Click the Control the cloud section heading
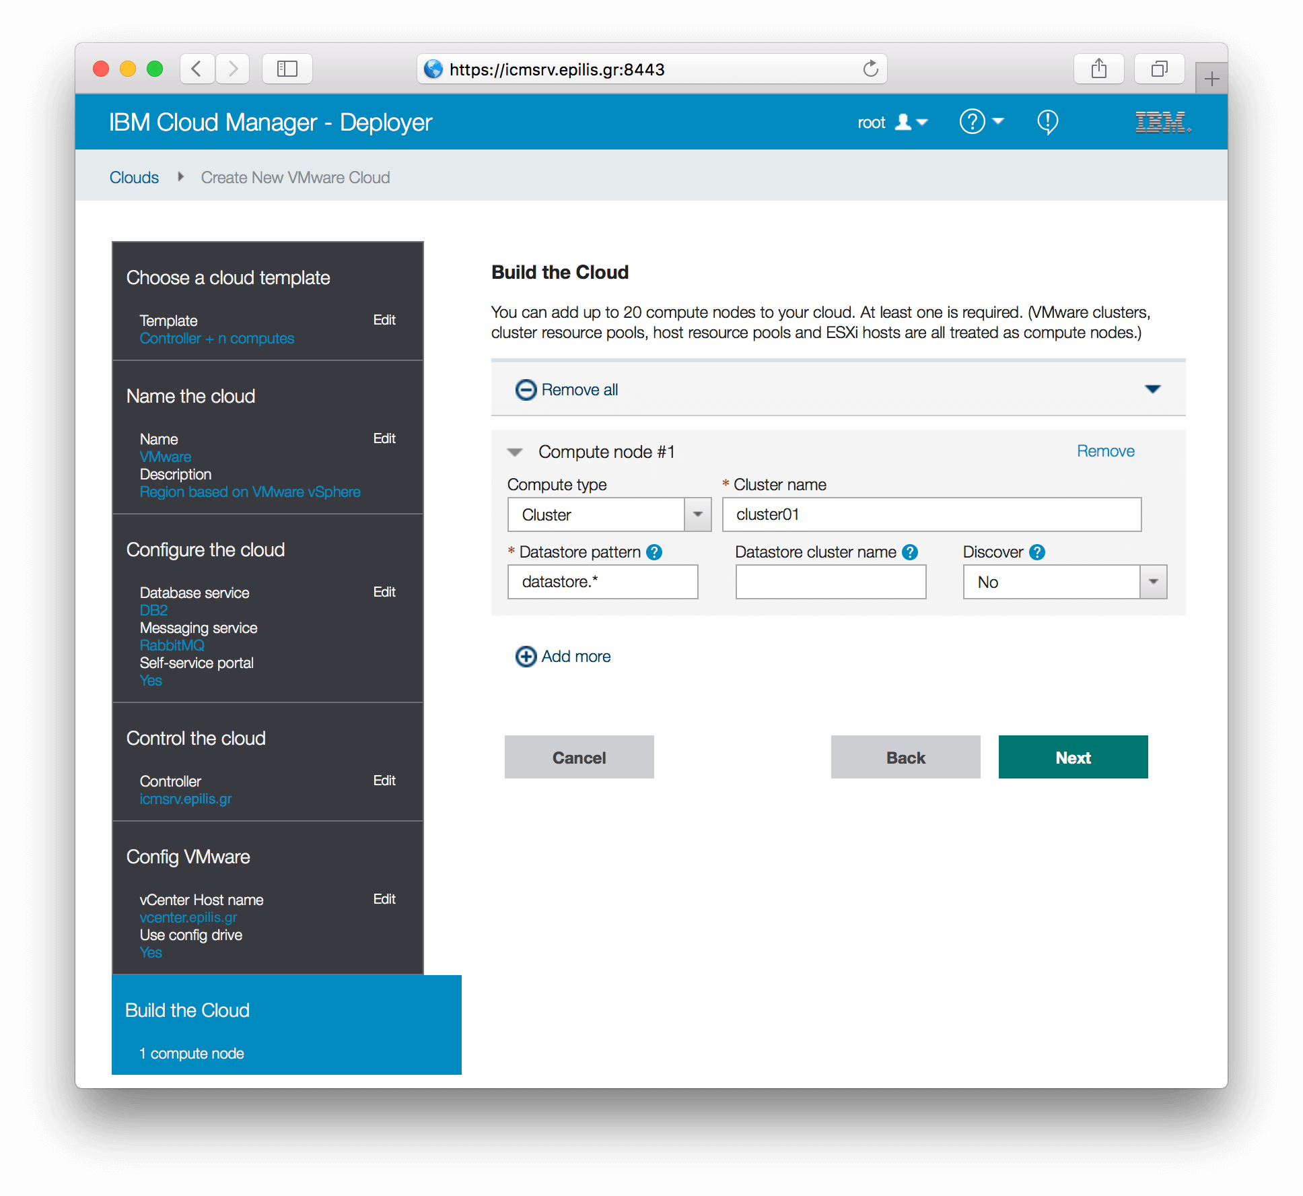The width and height of the screenshot is (1303, 1196). click(196, 738)
